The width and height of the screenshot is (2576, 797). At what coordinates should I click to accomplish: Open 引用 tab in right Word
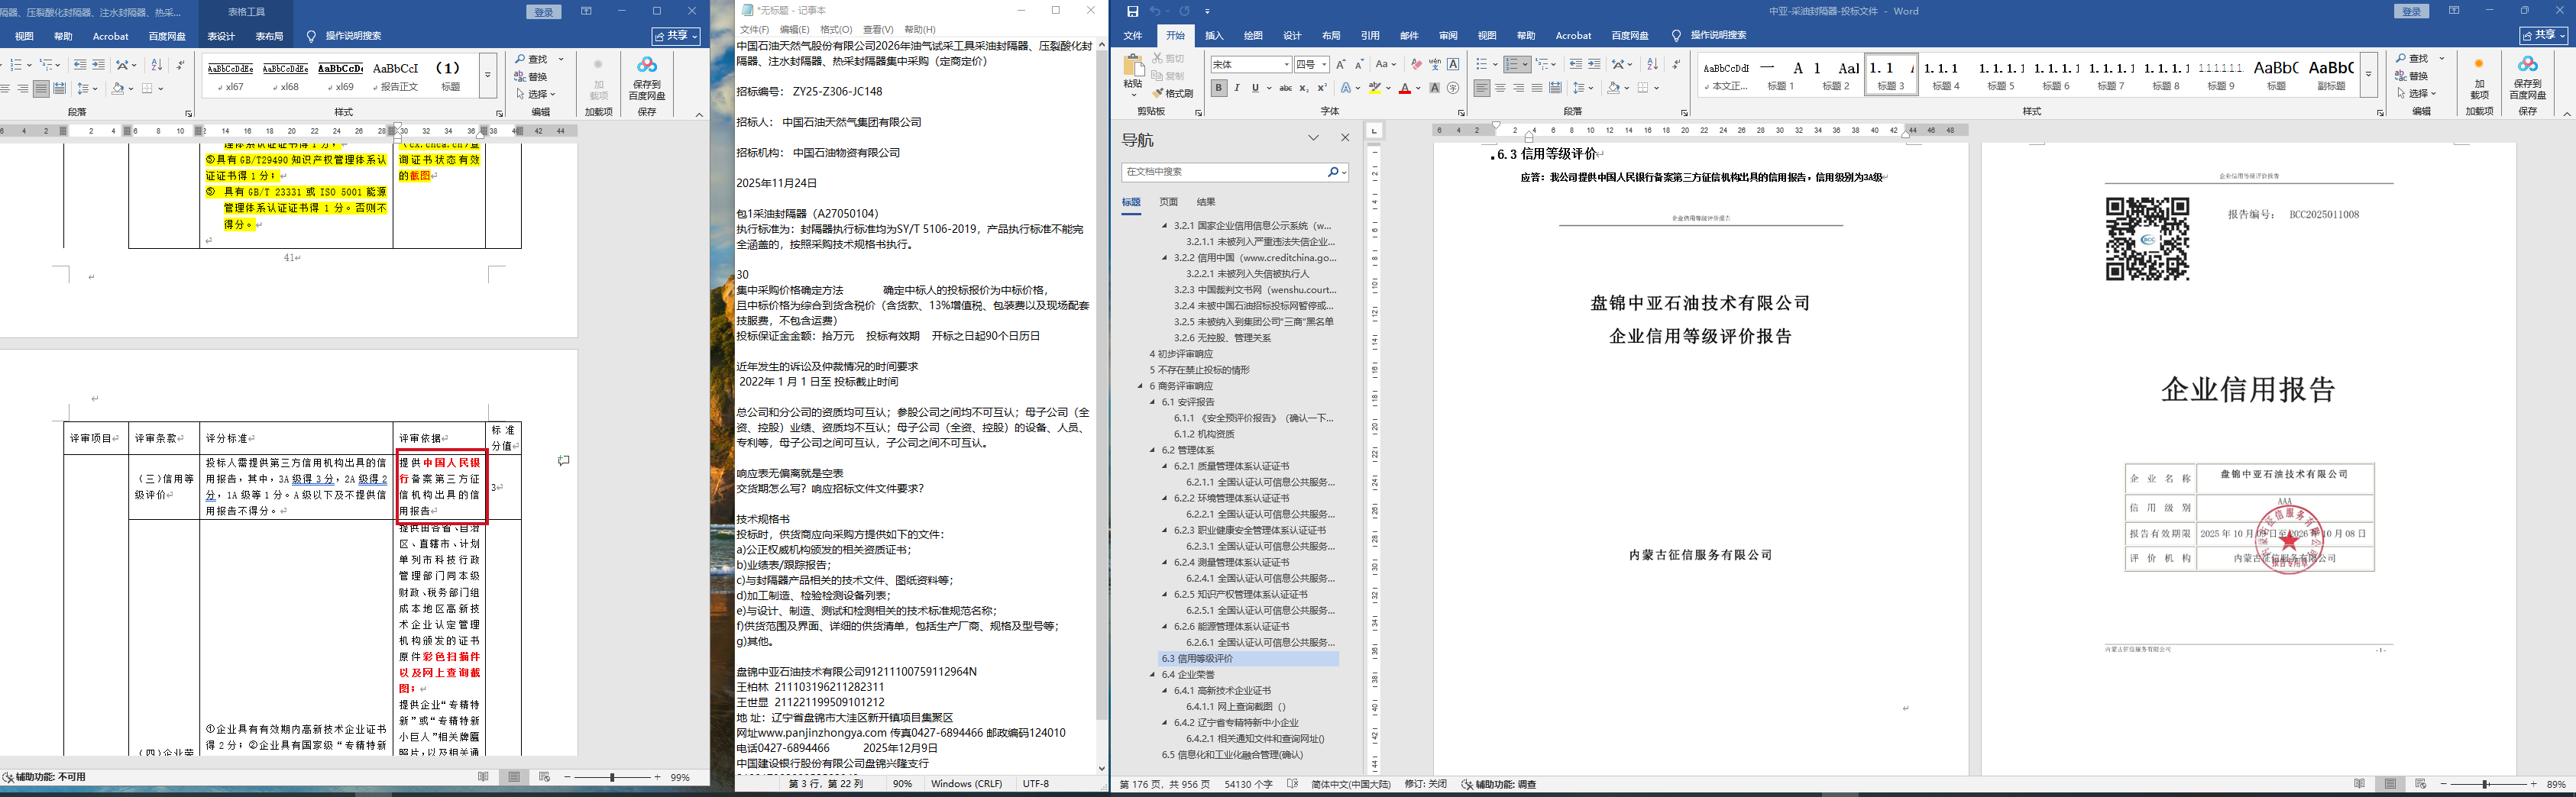click(x=1370, y=36)
